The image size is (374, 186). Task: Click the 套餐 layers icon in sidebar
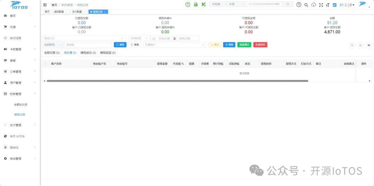click(x=5, y=61)
